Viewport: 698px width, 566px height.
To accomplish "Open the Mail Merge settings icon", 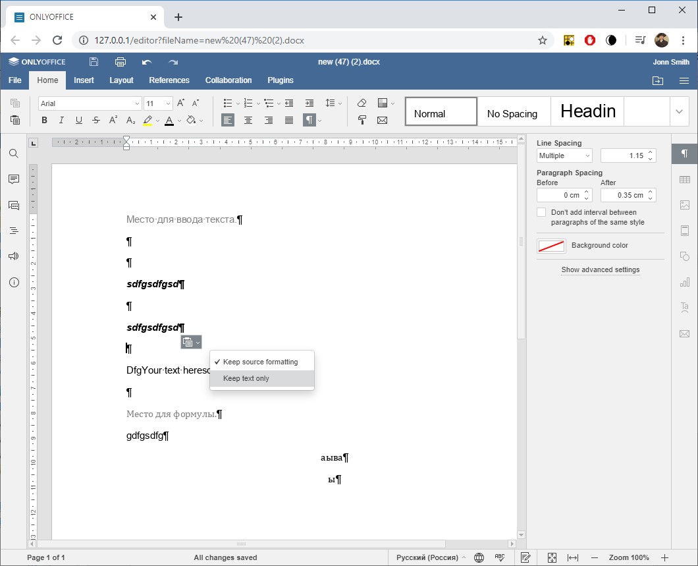I will click(685, 333).
